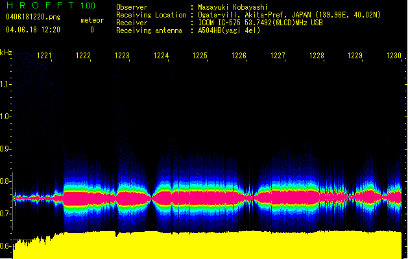Click the 1.1 frequency axis label
Viewport: 408px width, 259px height.
click(6, 84)
